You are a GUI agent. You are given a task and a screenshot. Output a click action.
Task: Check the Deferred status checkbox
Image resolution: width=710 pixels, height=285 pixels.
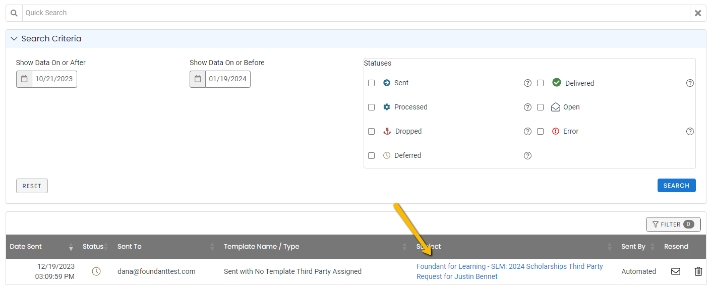(x=372, y=156)
